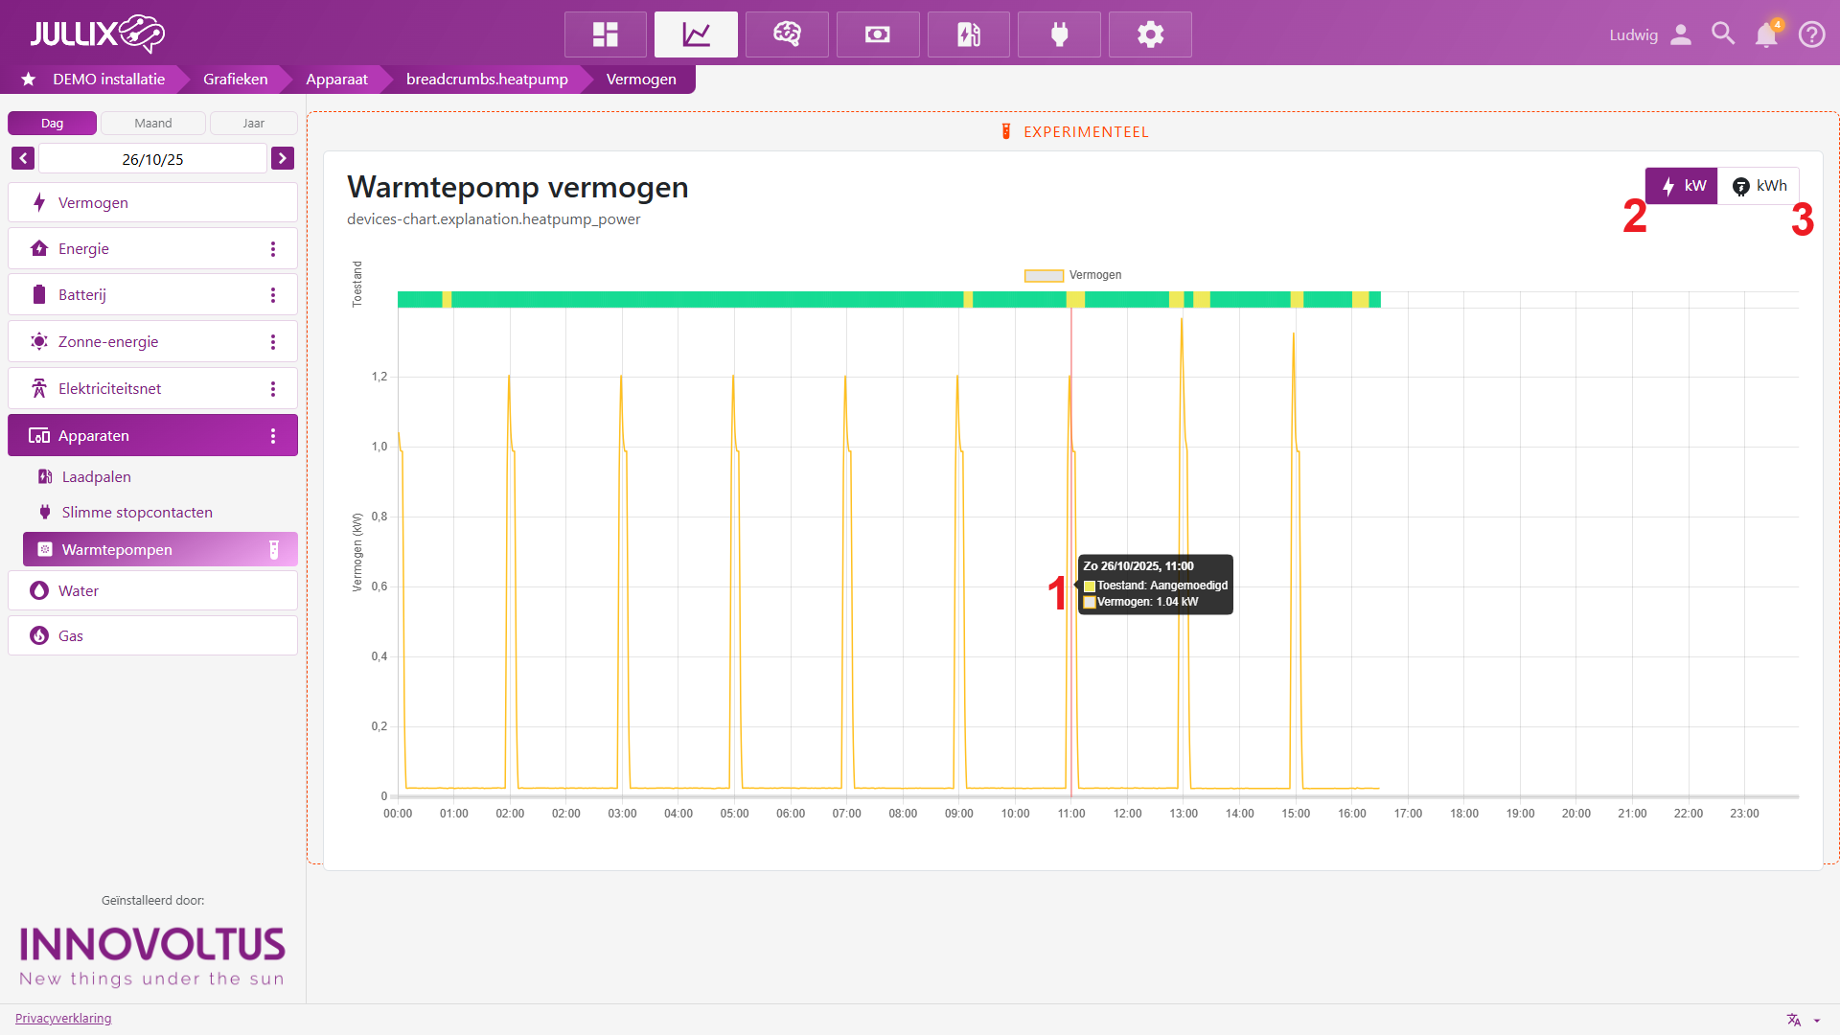Open the help question mark icon
This screenshot has height=1035, width=1840.
1811,34
